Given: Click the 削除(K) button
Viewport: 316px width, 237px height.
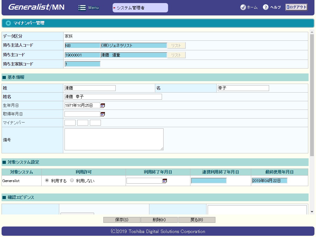Looking at the screenshot, I should pyautogui.click(x=159, y=220).
